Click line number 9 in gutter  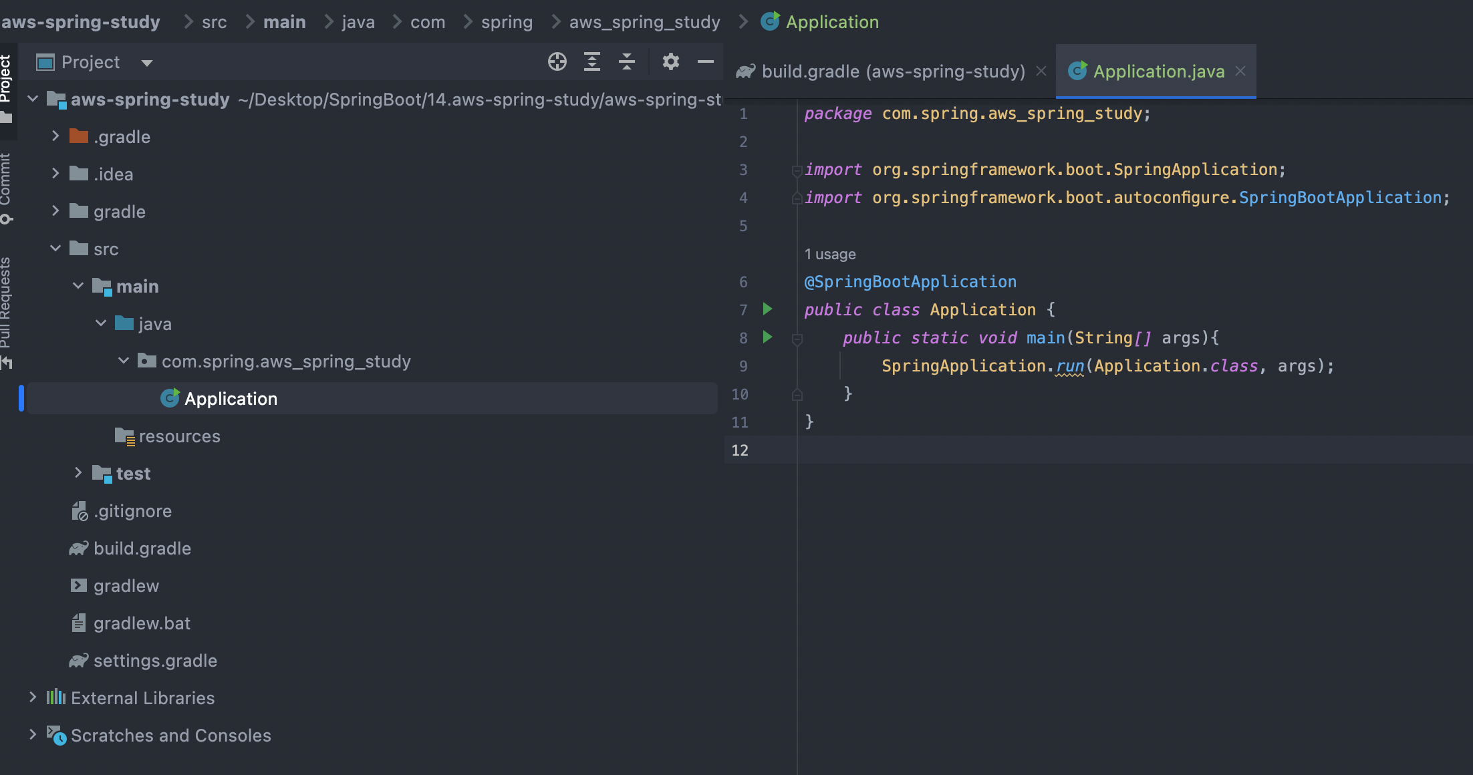743,366
